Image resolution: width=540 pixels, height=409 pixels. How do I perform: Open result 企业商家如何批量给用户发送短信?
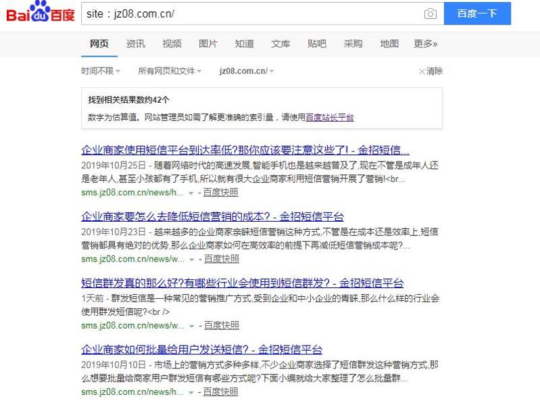click(202, 350)
